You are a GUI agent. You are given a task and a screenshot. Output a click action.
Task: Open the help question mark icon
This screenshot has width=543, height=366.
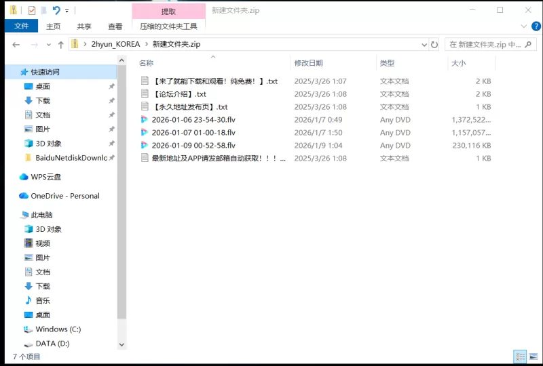point(536,26)
